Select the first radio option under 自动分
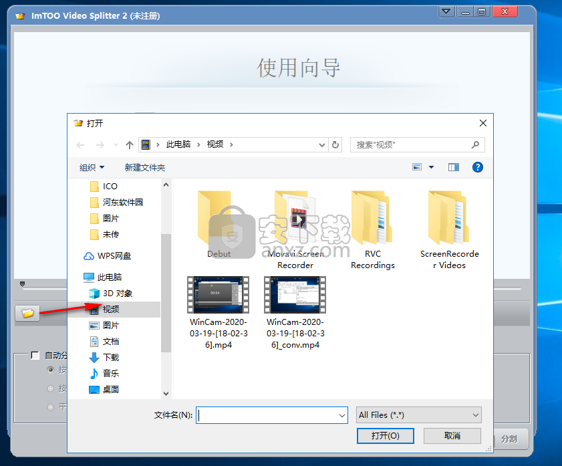This screenshot has width=562, height=466. 51,370
